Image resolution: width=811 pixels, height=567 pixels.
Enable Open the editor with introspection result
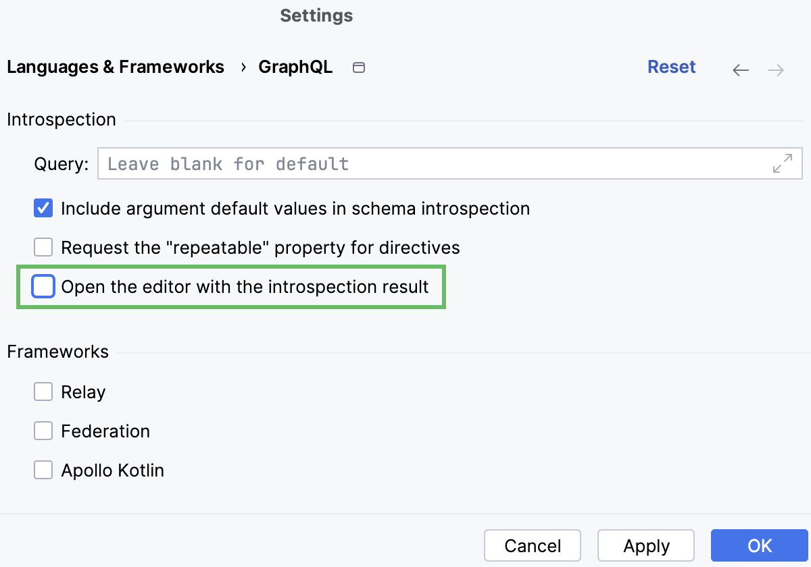[x=43, y=287]
